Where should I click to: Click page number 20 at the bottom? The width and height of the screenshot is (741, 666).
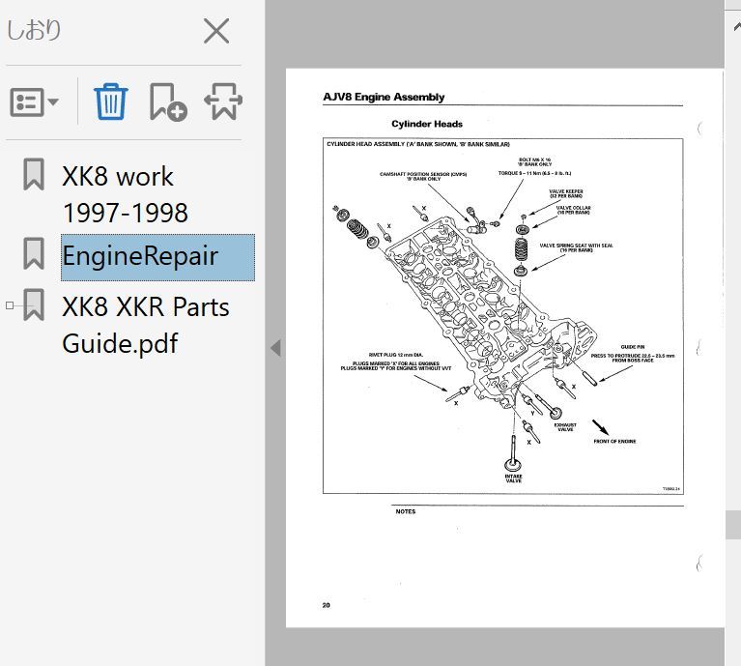pos(327,605)
